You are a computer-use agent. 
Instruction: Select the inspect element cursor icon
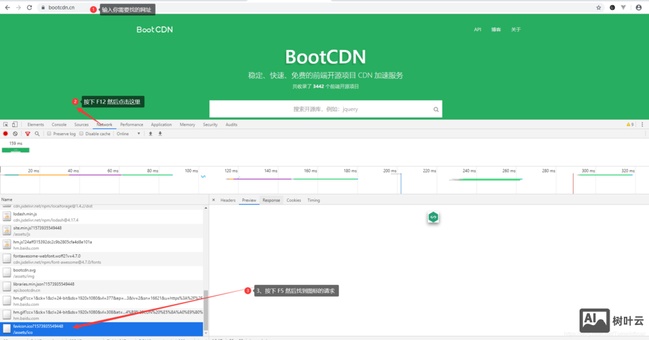tap(6, 124)
